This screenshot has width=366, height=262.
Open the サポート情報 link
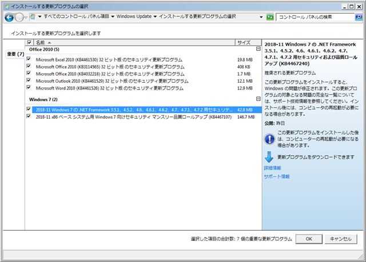click(277, 176)
